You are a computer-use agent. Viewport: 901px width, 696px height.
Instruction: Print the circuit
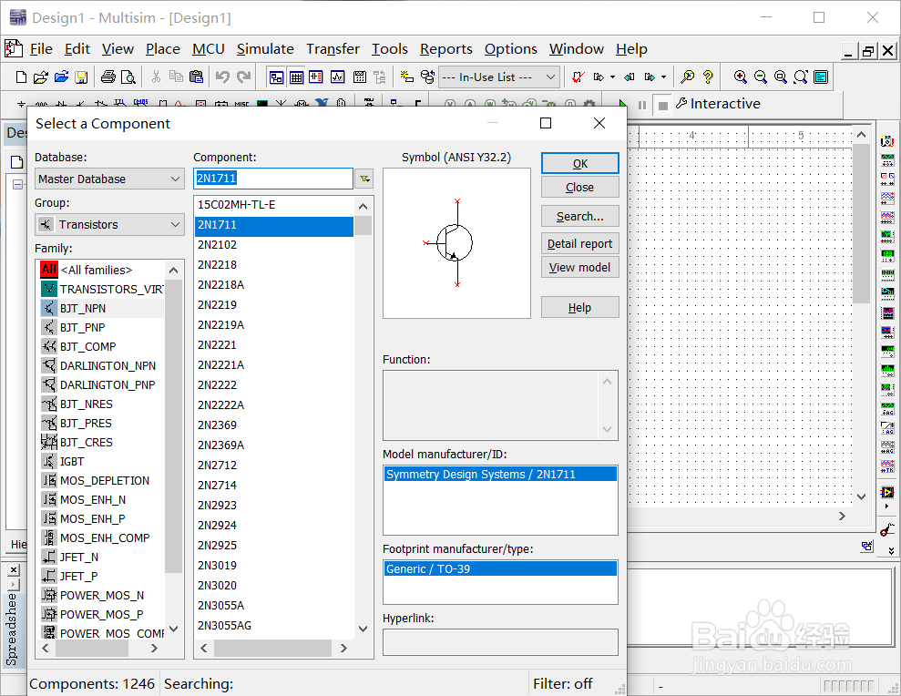point(108,77)
